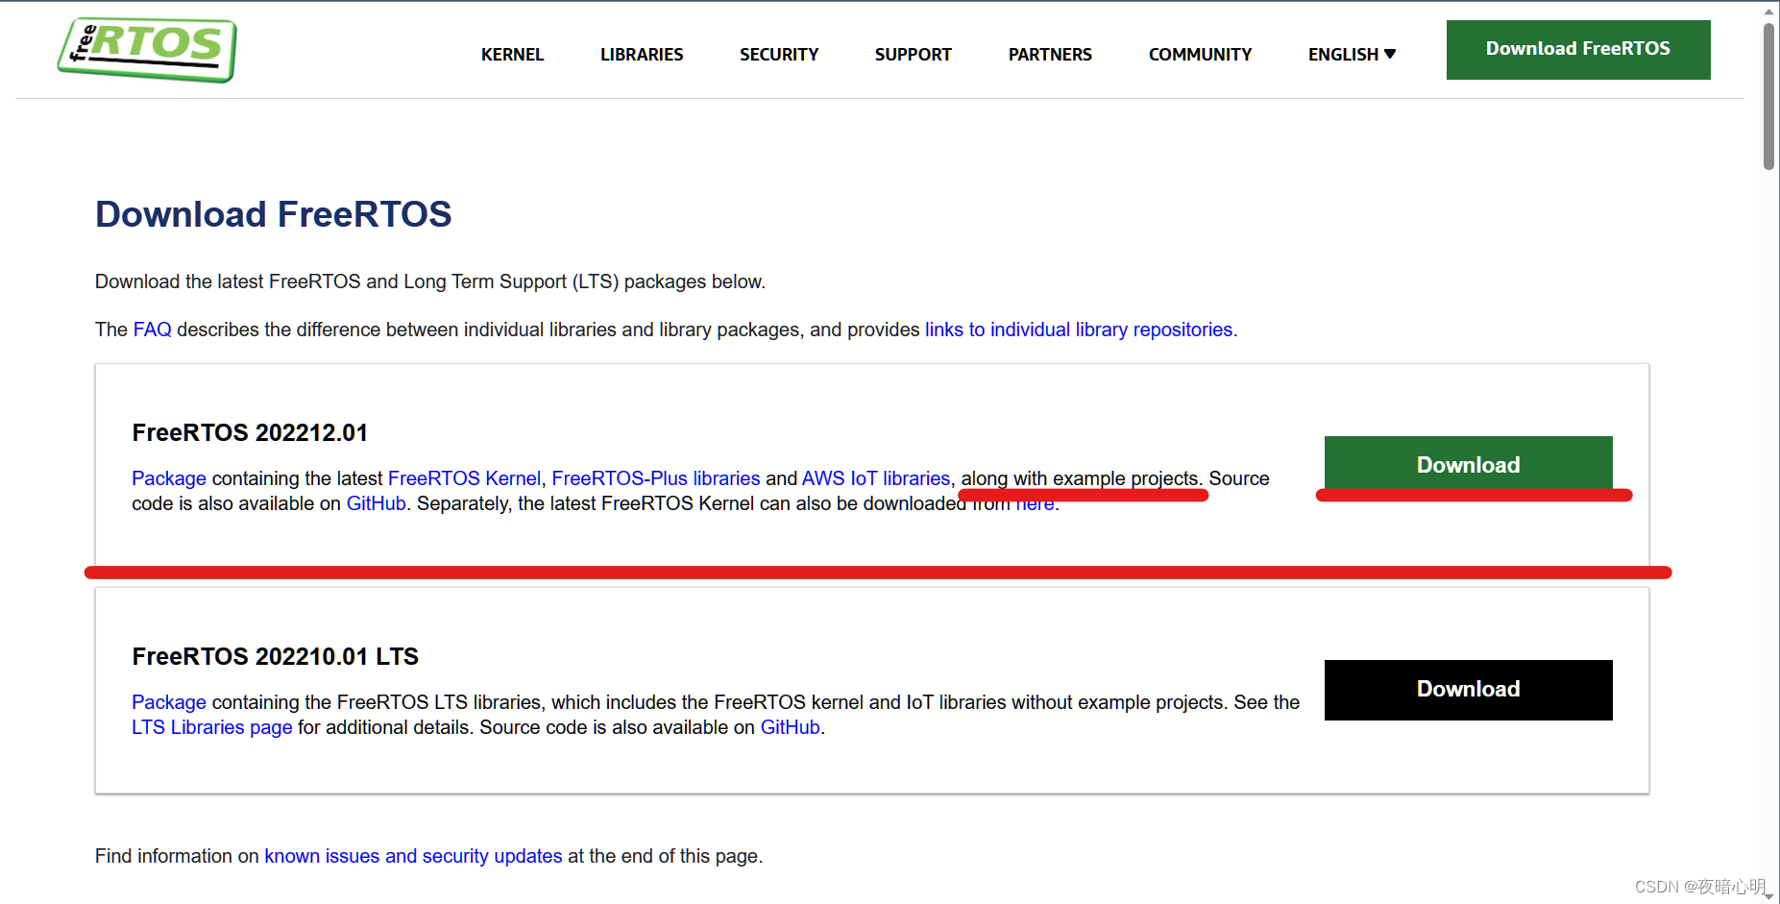Click the page vertical scrollbar thumb
The height and width of the screenshot is (904, 1780).
click(1768, 96)
